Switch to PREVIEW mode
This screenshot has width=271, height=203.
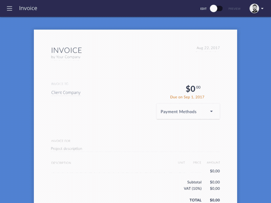pyautogui.click(x=234, y=9)
